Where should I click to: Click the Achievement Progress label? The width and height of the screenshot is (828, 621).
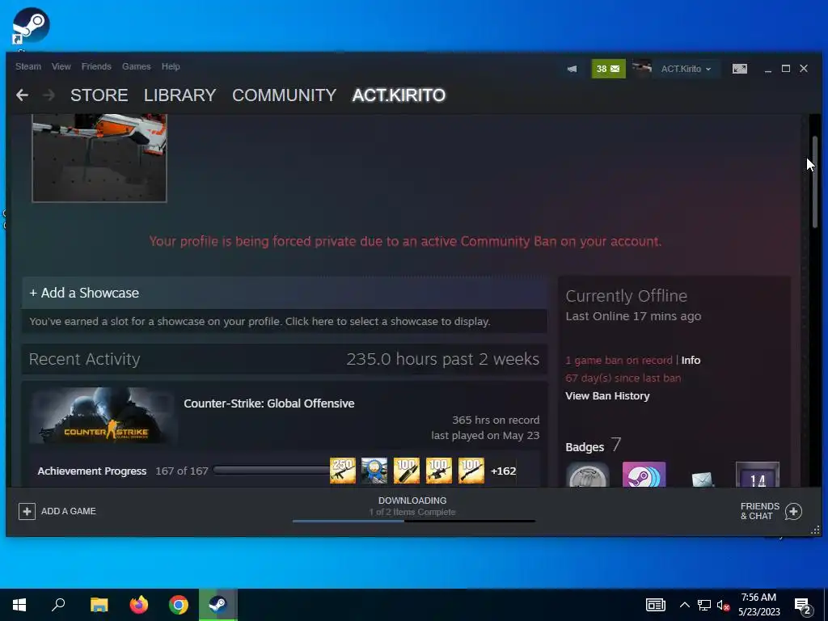(x=92, y=471)
